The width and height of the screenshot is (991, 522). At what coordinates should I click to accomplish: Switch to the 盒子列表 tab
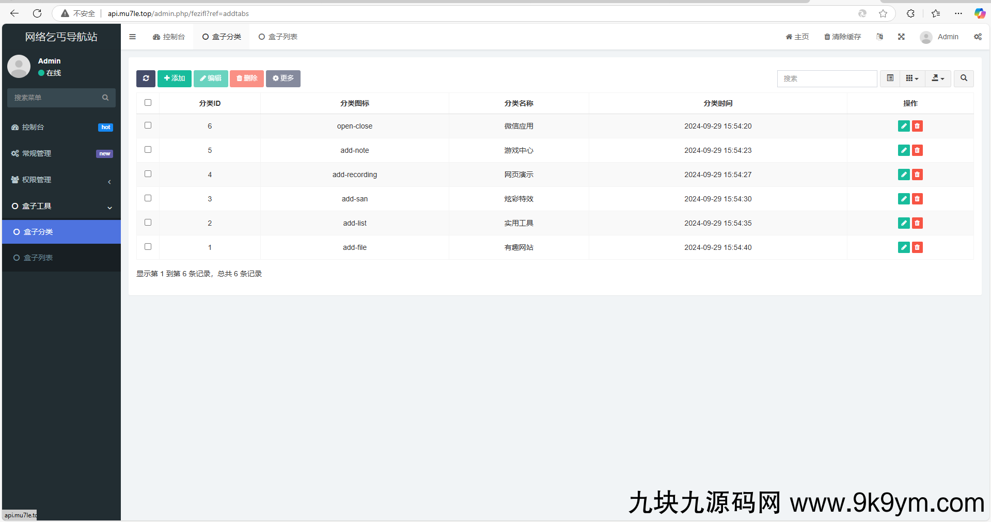pyautogui.click(x=278, y=37)
